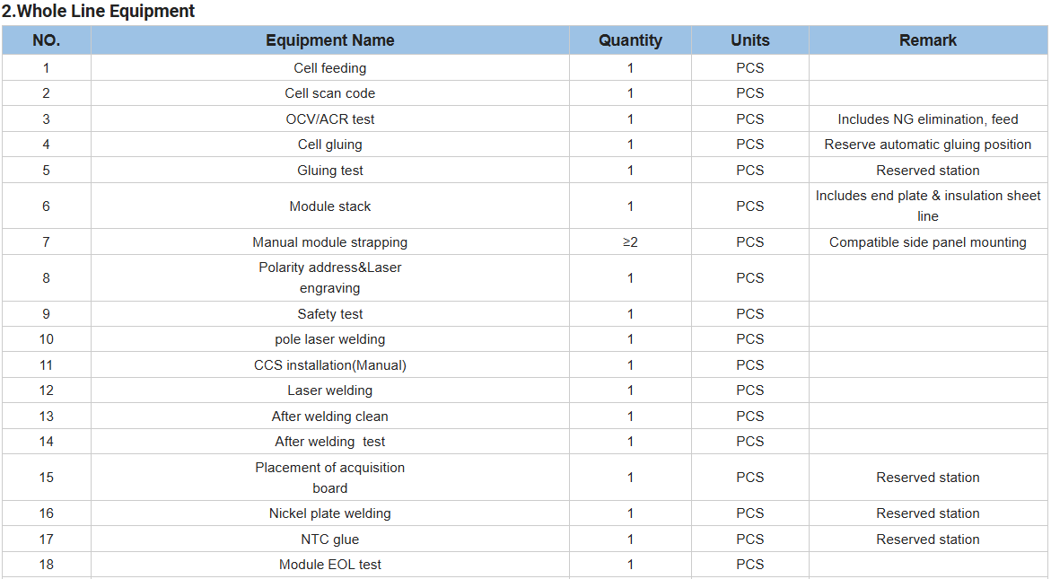
Task: Click the Equipment Name column header
Action: [x=329, y=40]
